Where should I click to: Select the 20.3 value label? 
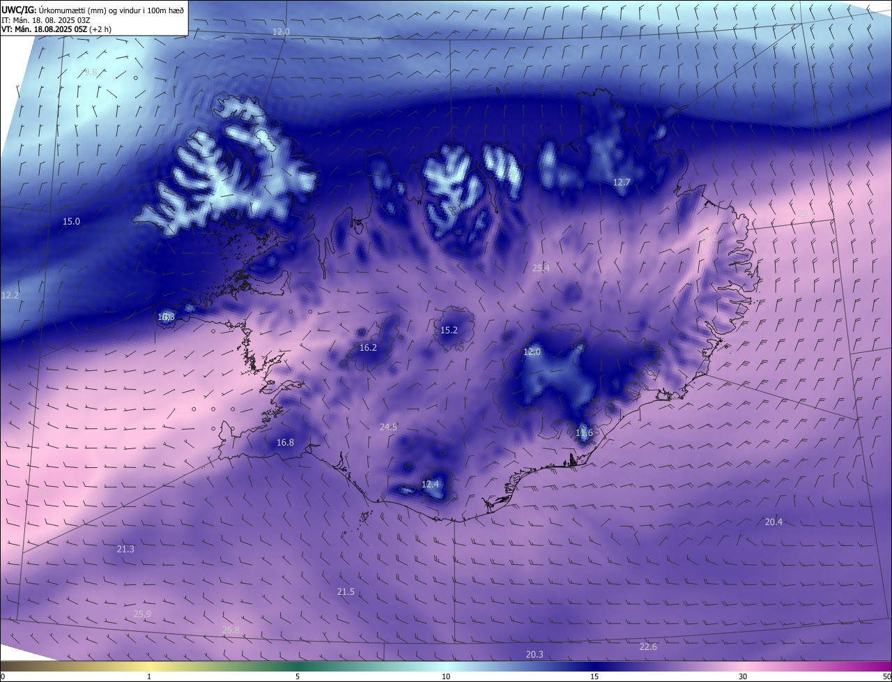click(535, 655)
